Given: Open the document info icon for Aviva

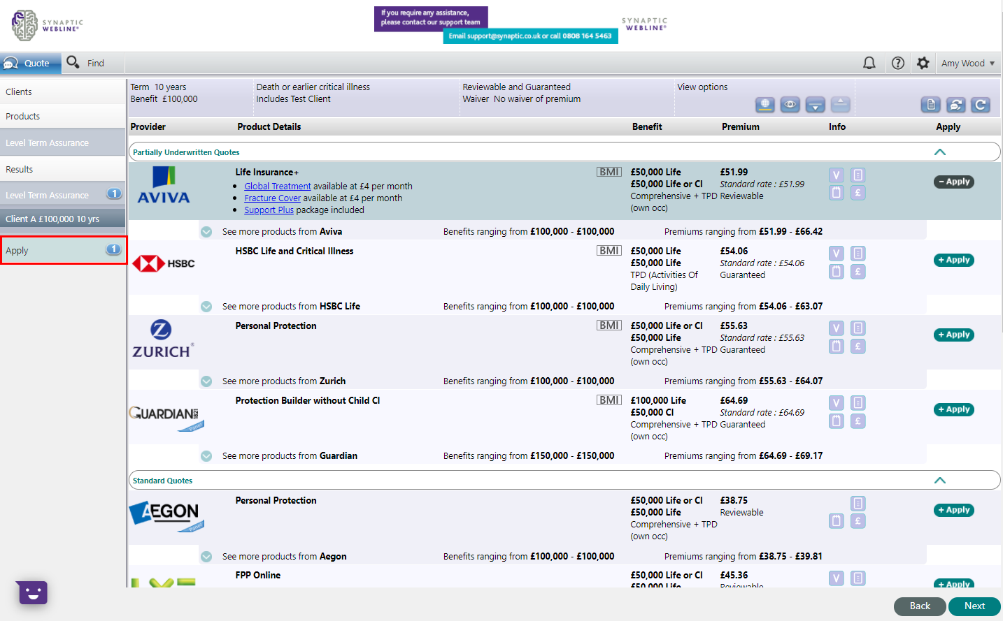Looking at the screenshot, I should click(858, 175).
